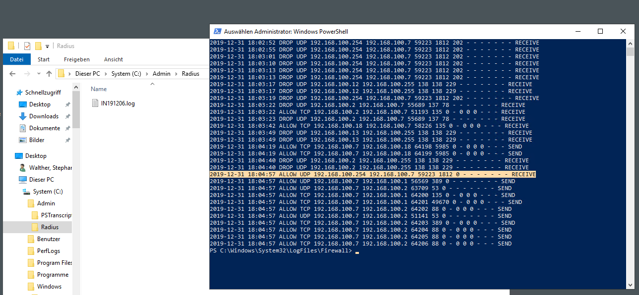Select the PSTranscript folder in tree

click(57, 215)
